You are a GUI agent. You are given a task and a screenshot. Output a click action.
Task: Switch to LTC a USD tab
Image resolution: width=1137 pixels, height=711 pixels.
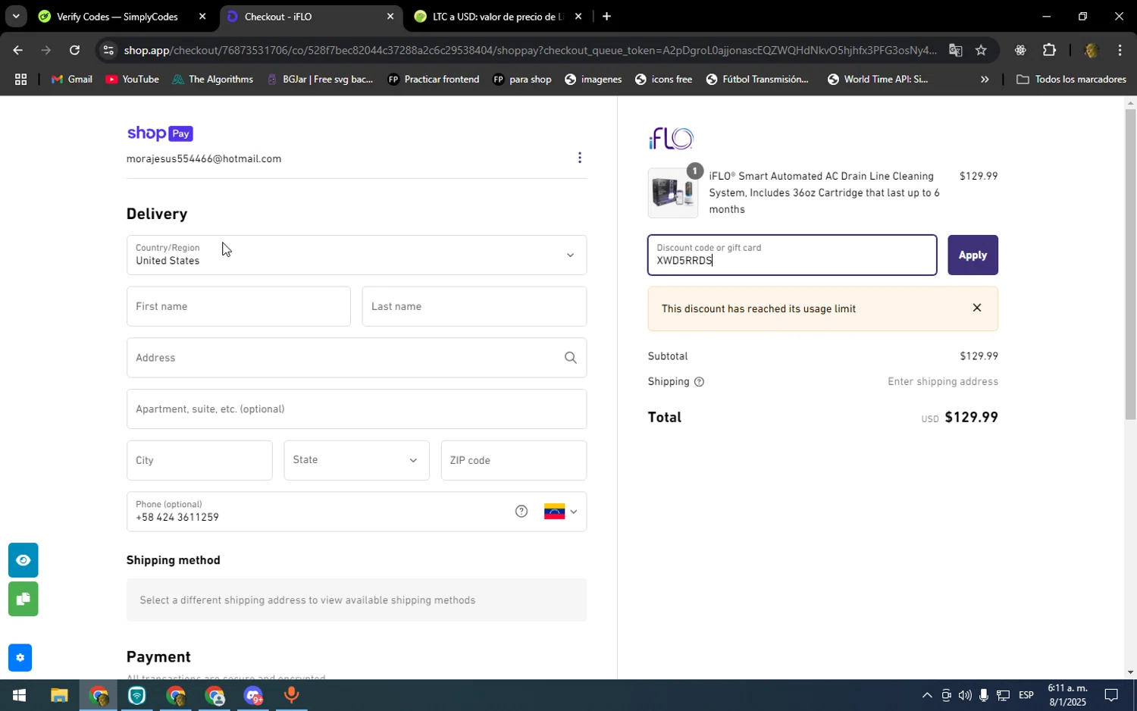(496, 17)
